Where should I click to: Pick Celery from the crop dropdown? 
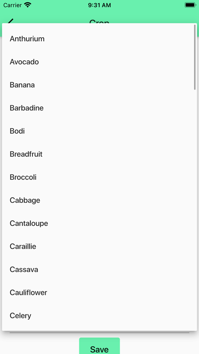[x=99, y=316]
